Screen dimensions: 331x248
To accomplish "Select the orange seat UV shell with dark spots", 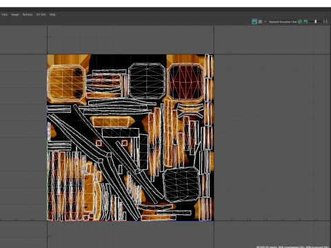I will click(66, 83).
